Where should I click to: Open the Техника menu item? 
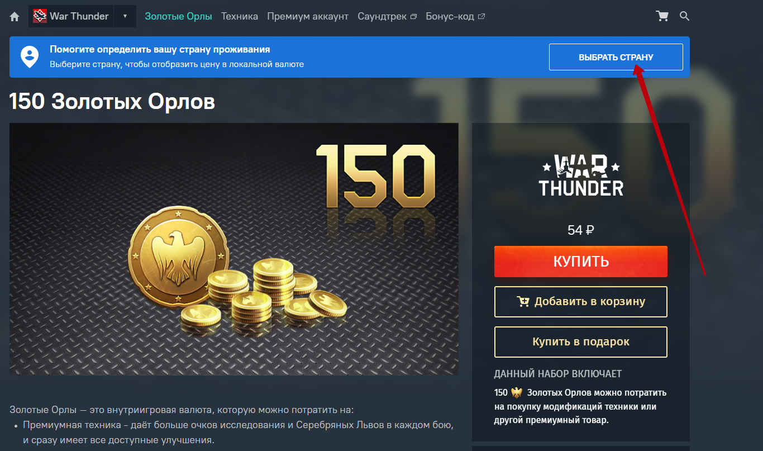[x=240, y=16]
